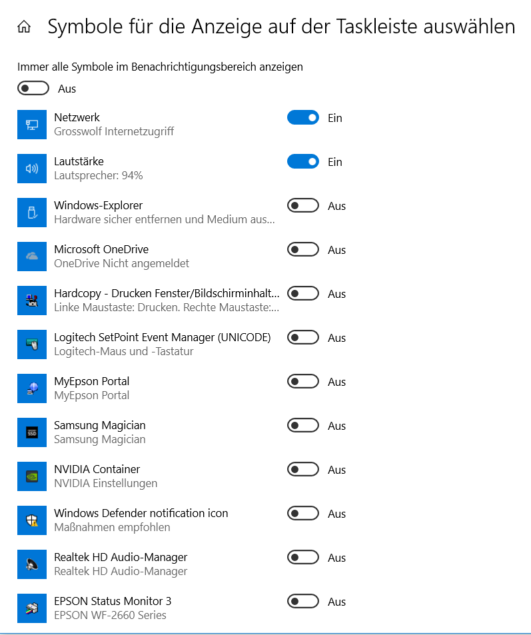Click 'EPSON WF-2660 Series' subtitle
Image resolution: width=531 pixels, height=635 pixels.
pyautogui.click(x=110, y=615)
